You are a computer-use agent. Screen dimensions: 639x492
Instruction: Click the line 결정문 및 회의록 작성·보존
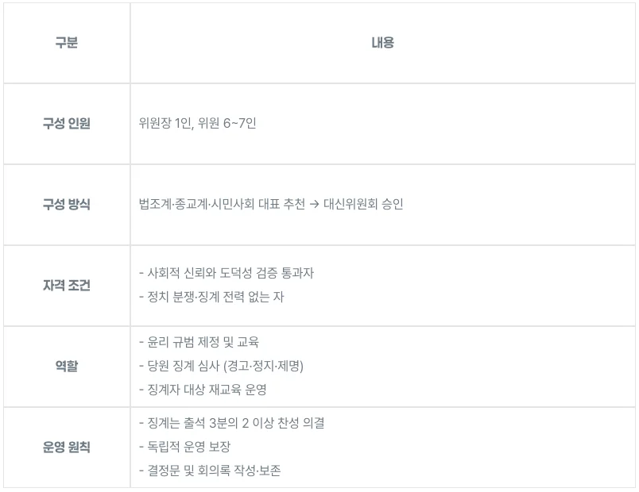point(214,471)
